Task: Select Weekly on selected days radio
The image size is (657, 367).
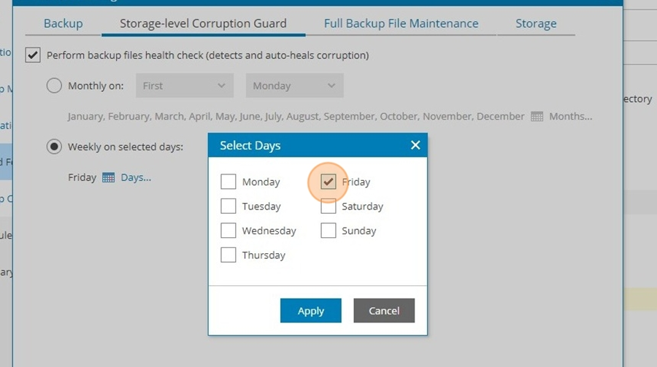Action: 54,147
